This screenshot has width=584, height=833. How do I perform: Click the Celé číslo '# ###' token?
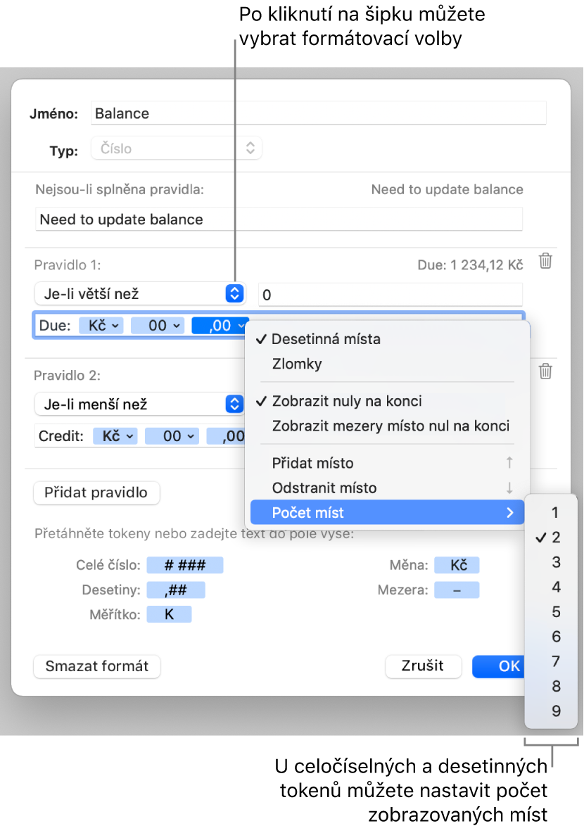coord(184,565)
